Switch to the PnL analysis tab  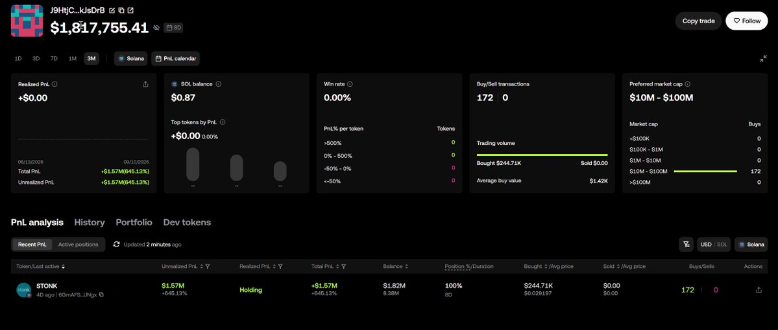click(x=37, y=223)
